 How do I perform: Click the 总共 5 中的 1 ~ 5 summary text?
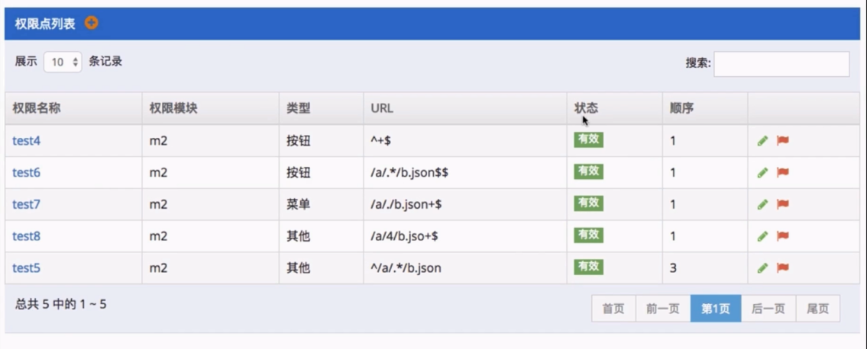(x=61, y=304)
